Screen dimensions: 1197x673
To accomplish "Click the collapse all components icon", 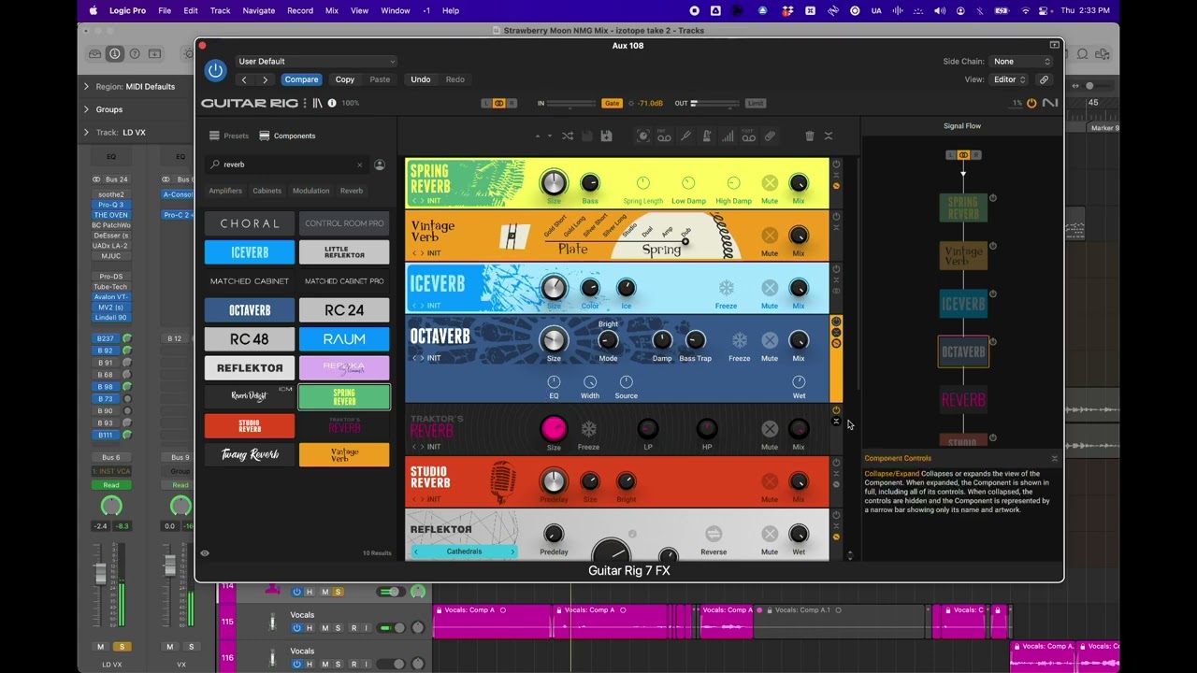I will pyautogui.click(x=829, y=136).
